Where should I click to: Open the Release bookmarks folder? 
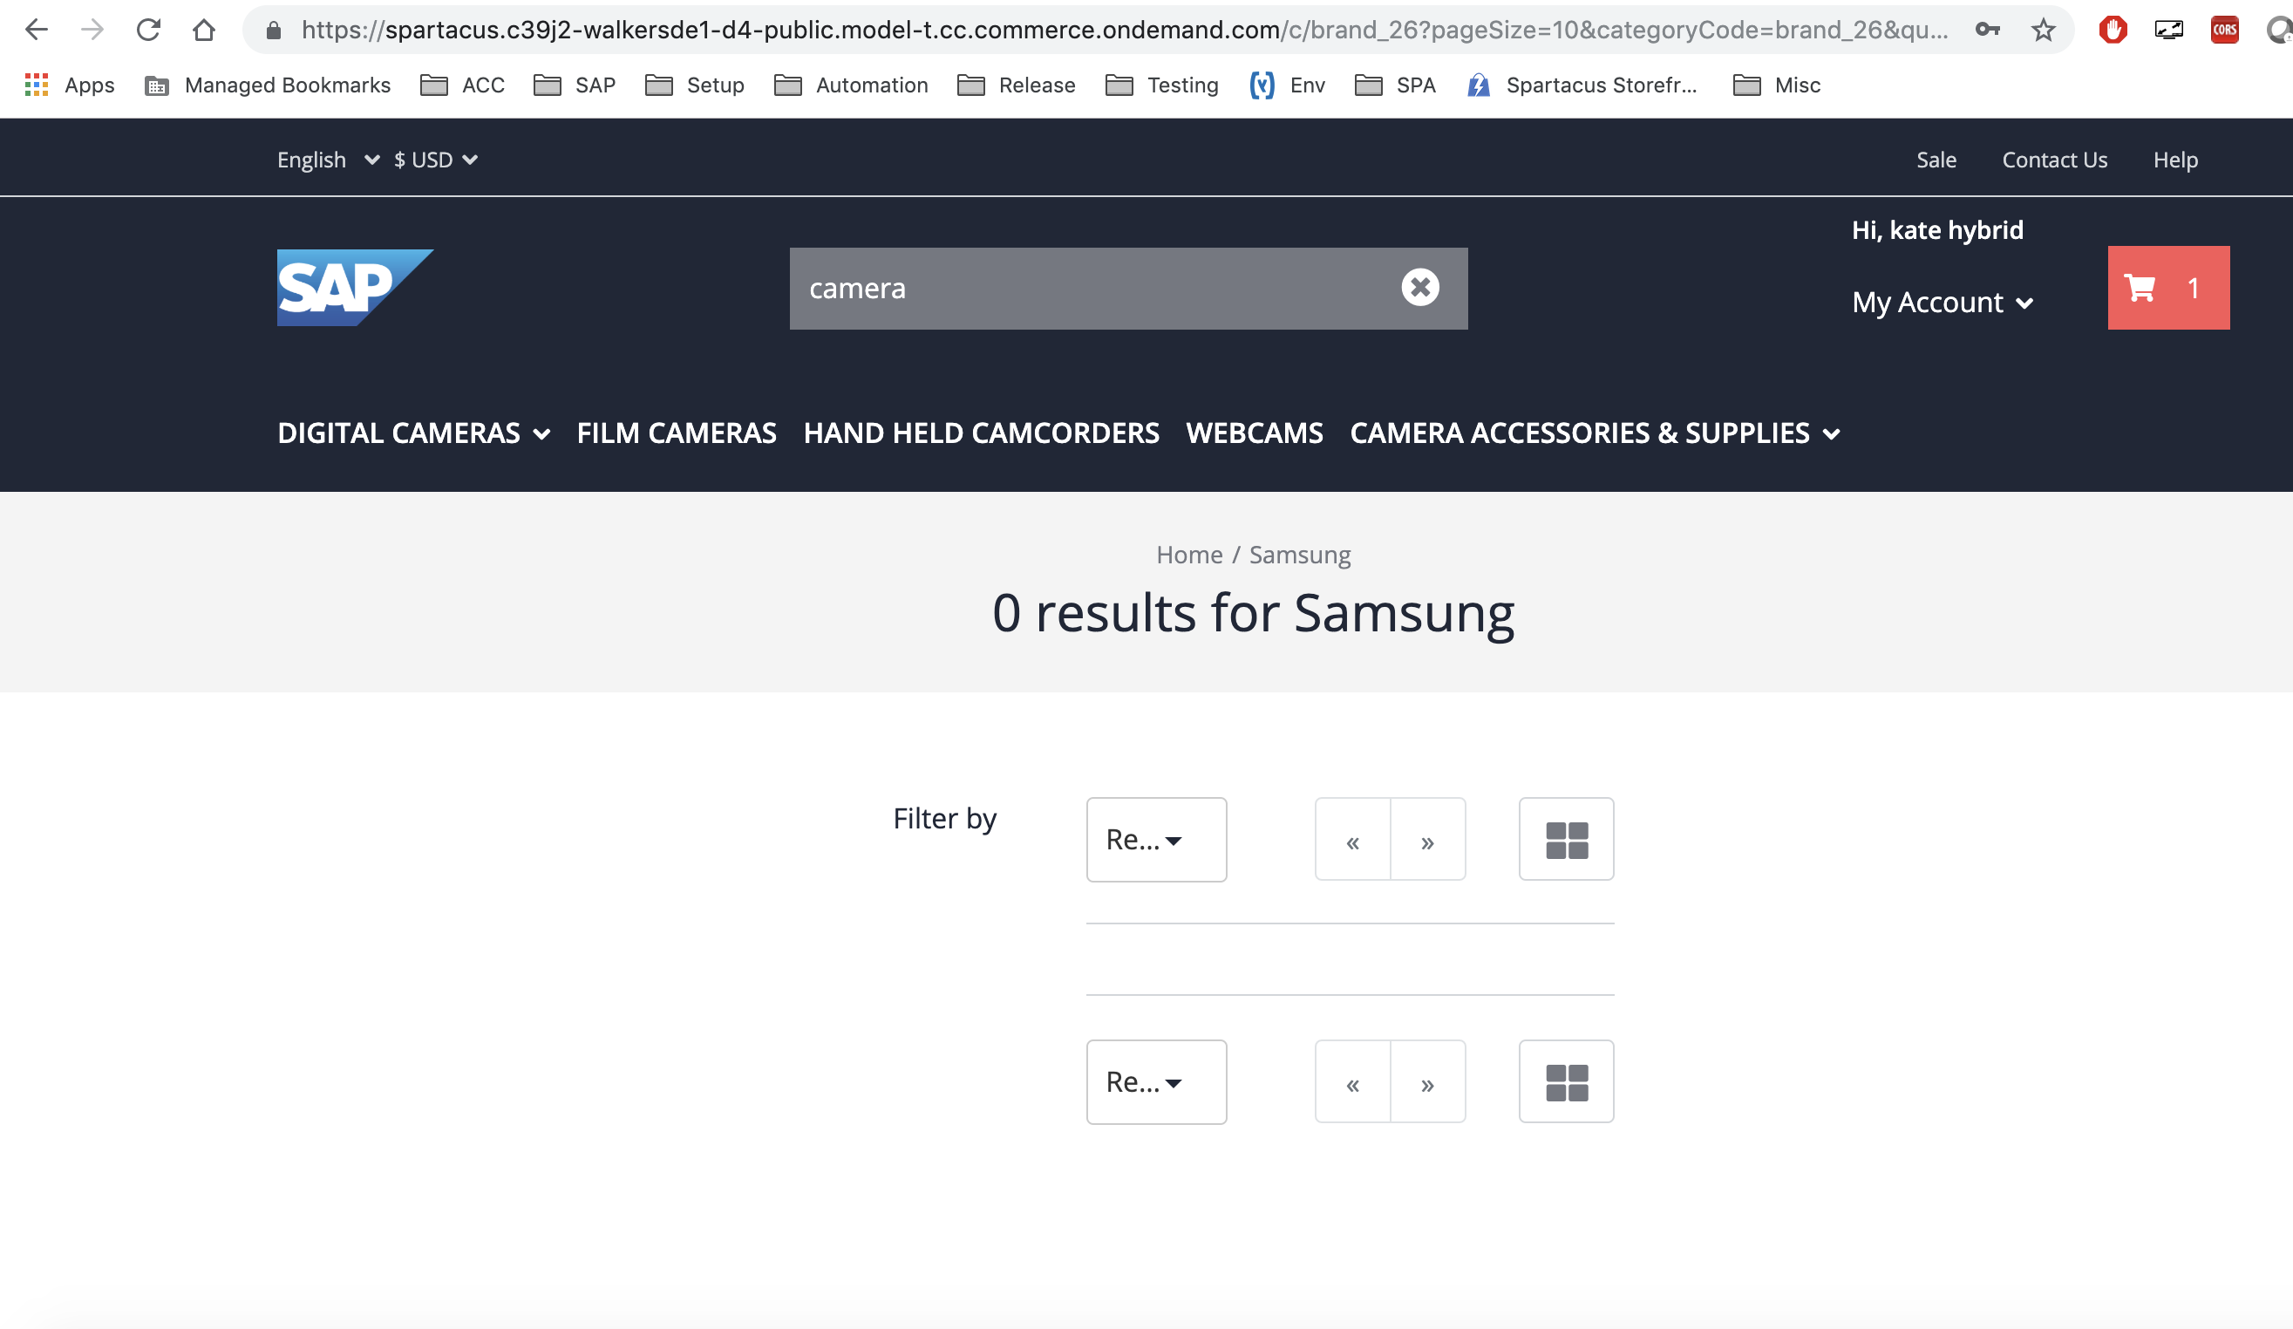(x=1017, y=85)
